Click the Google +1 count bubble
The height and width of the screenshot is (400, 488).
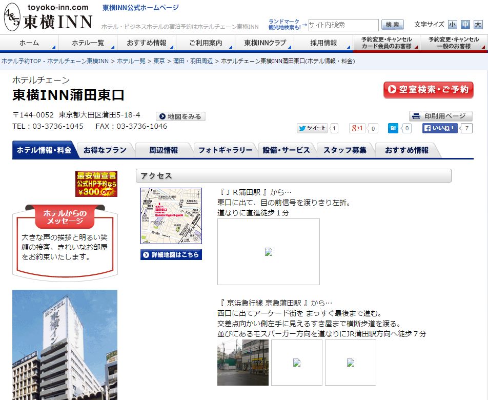(373, 128)
